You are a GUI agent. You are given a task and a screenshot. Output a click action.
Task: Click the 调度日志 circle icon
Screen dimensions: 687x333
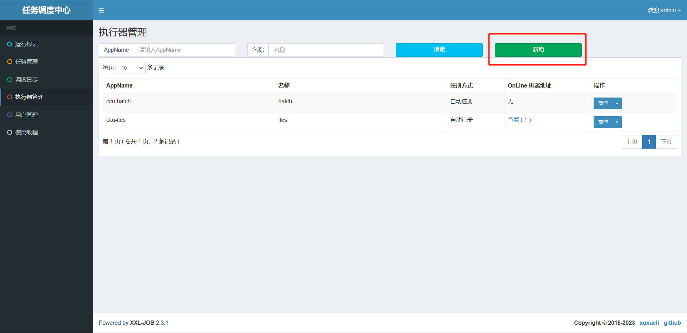(10, 79)
